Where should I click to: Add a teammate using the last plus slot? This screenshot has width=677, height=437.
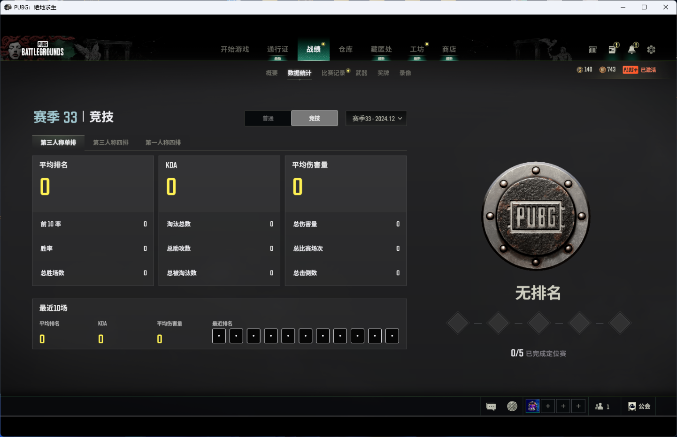(x=578, y=406)
